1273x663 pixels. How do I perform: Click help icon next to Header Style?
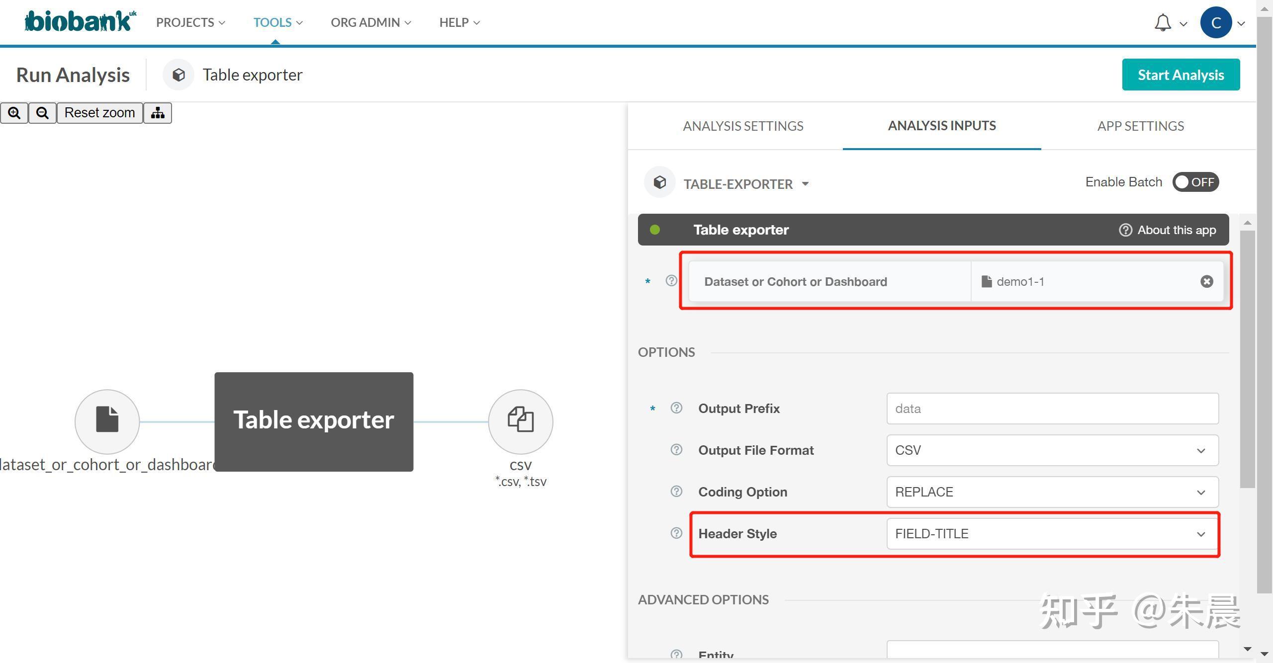click(x=676, y=533)
